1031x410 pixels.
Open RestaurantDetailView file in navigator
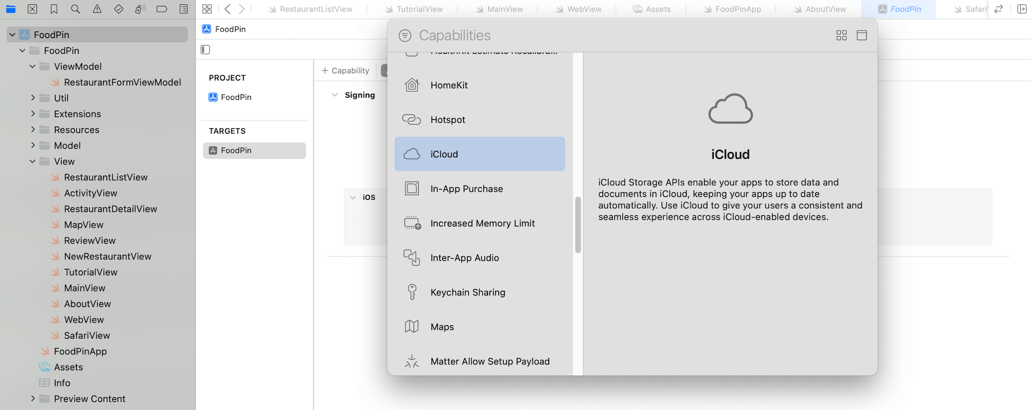coord(105,209)
